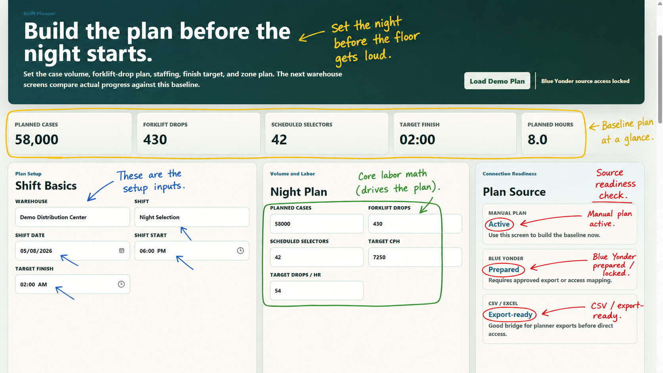Open the Shift Date calendar picker icon
The image size is (663, 373).
pyautogui.click(x=122, y=251)
